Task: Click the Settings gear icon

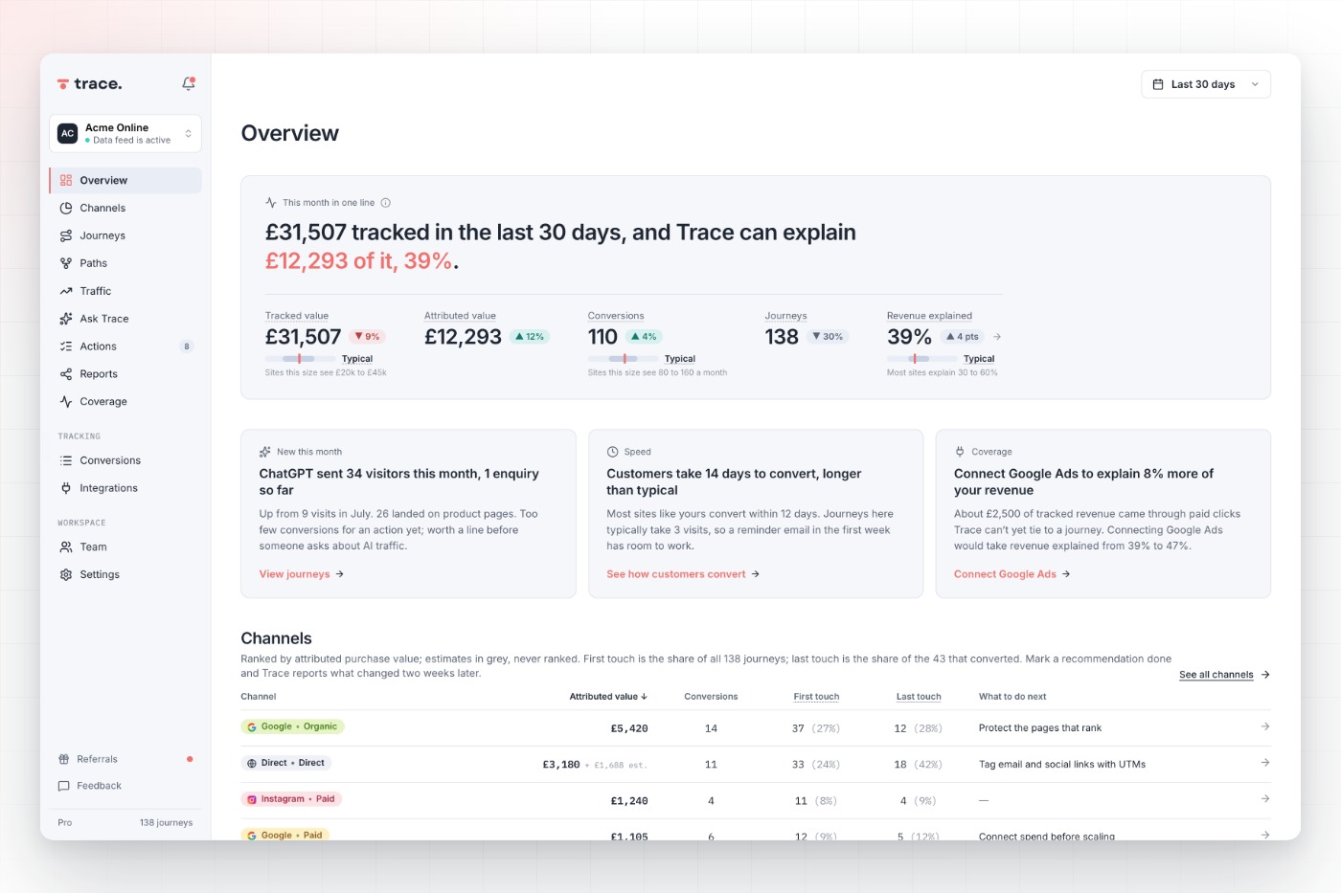Action: pyautogui.click(x=66, y=574)
